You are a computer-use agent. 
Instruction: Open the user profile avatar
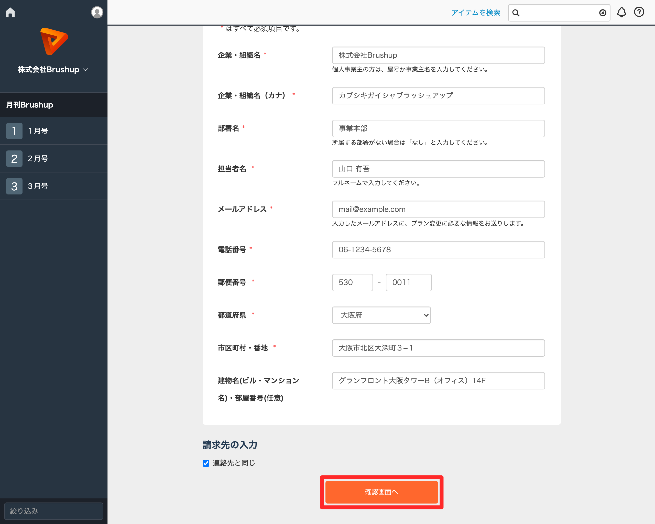(97, 13)
